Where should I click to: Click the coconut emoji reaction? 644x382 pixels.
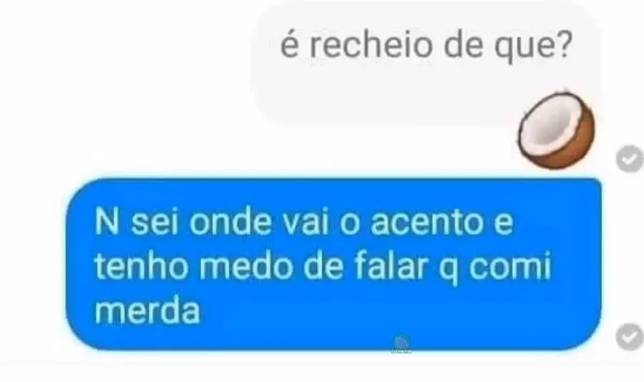pyautogui.click(x=556, y=129)
